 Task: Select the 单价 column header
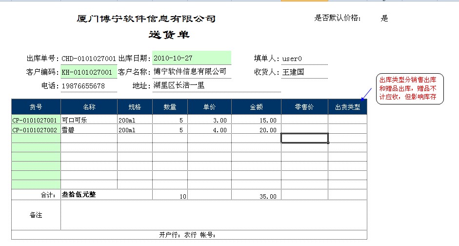coord(209,107)
